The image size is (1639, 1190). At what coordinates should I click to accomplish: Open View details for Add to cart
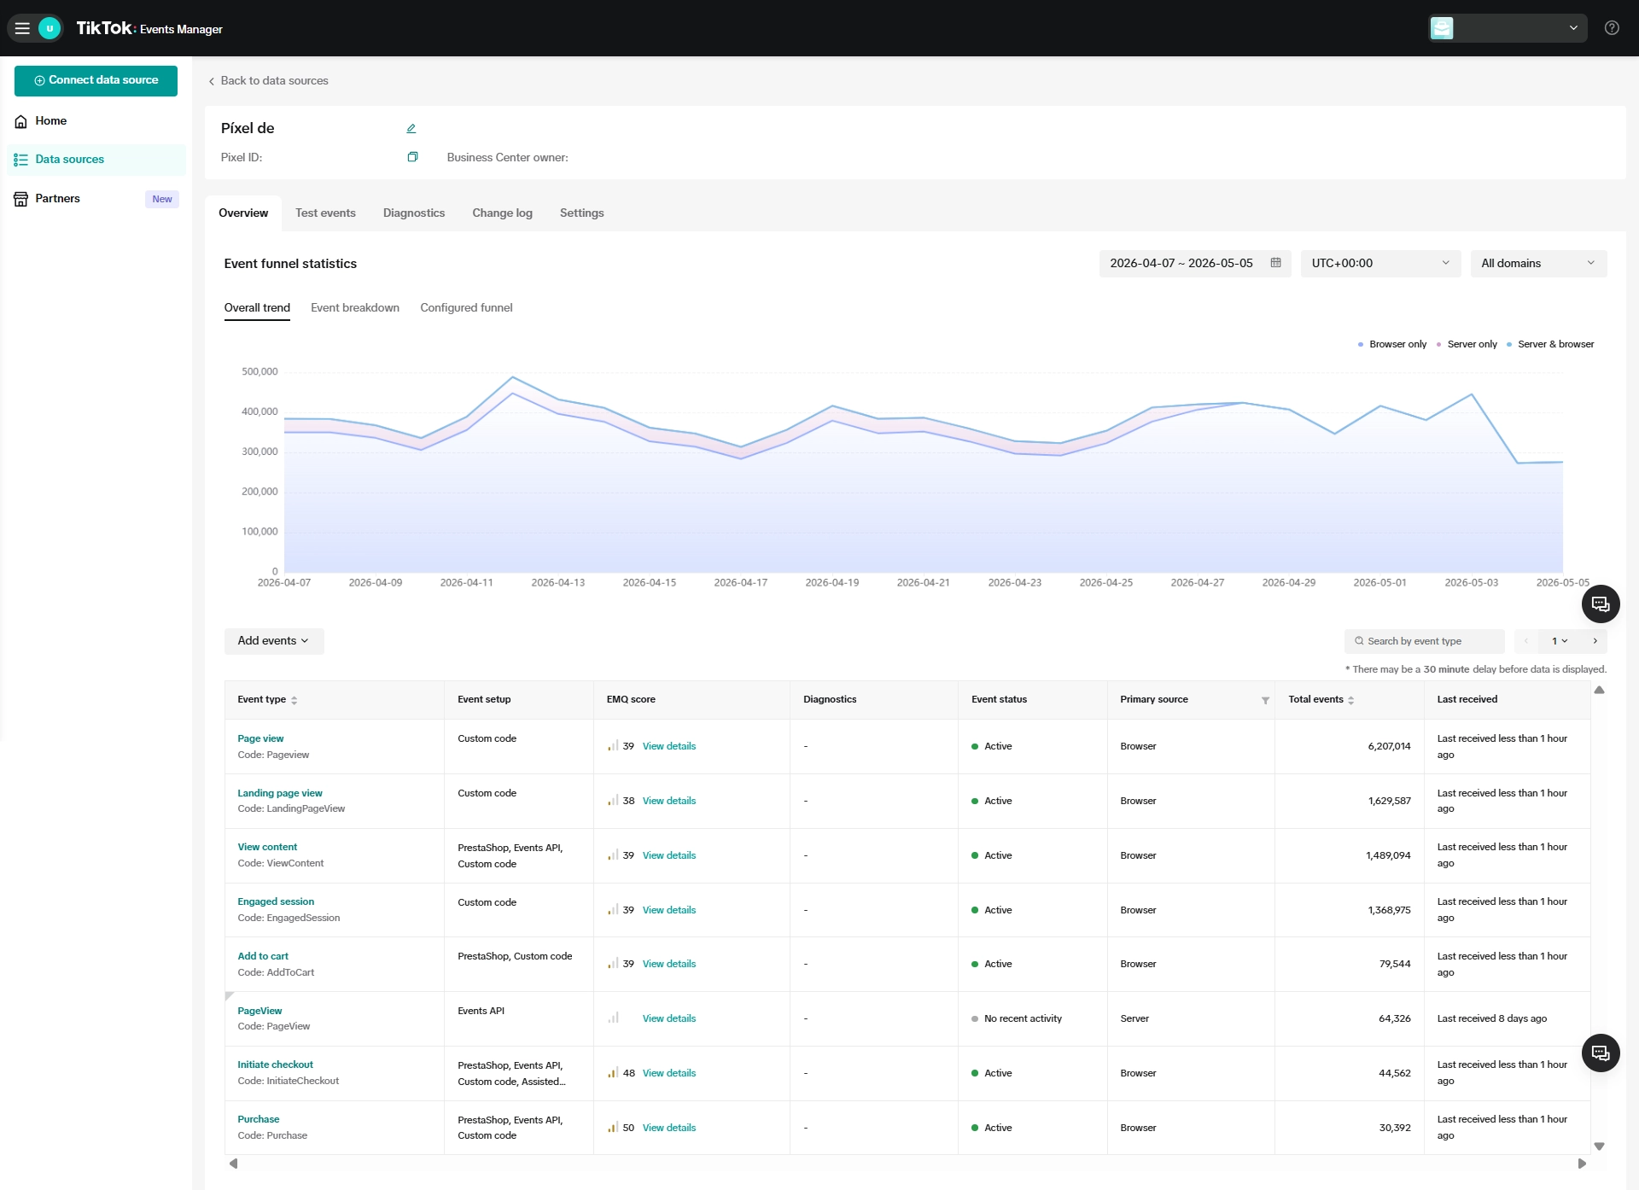point(669,964)
